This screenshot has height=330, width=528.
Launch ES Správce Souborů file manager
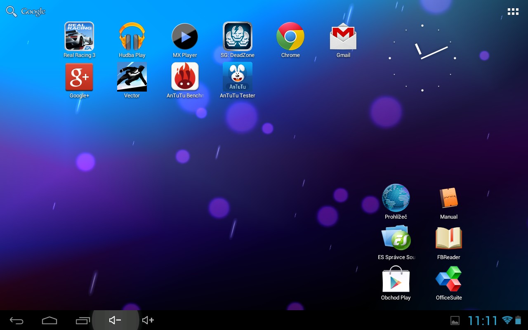click(396, 238)
